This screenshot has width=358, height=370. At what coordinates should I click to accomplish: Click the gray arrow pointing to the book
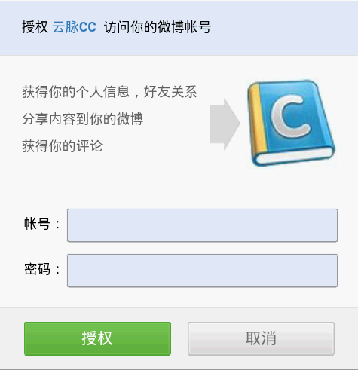225,124
